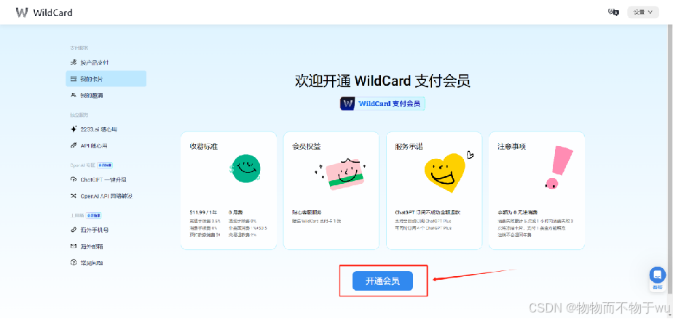Click the 海外邮箱 envelope icon
The height and width of the screenshot is (319, 673).
[x=74, y=246]
